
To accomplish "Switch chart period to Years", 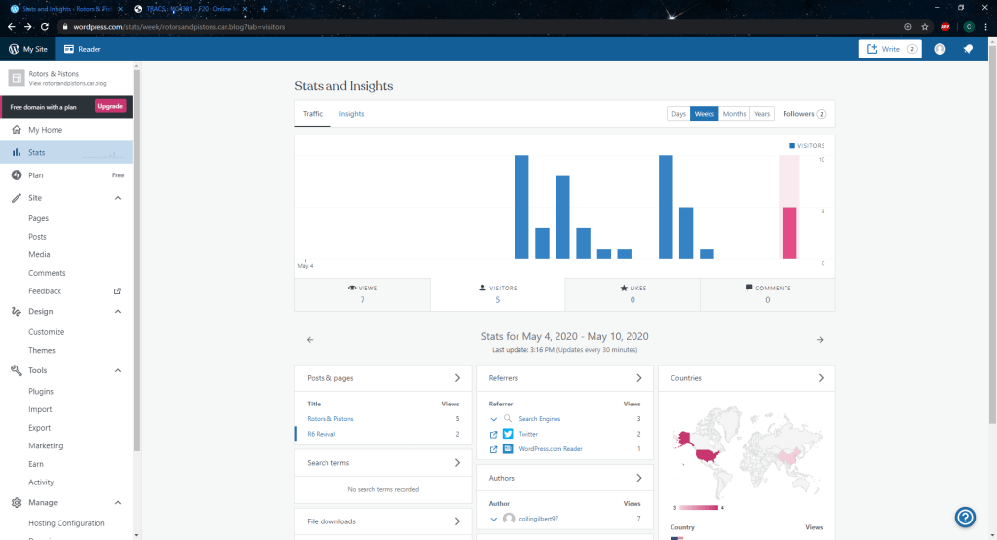I will point(762,114).
